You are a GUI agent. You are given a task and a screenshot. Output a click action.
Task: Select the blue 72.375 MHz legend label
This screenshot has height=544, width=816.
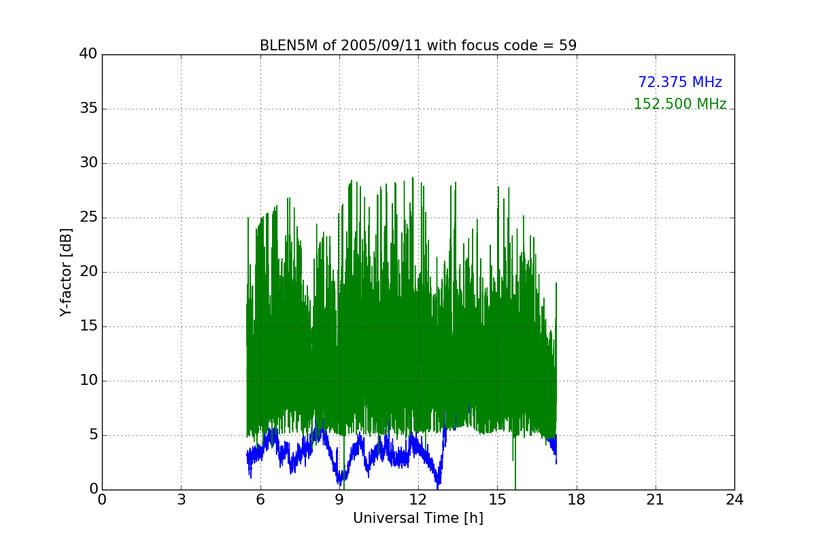point(680,82)
